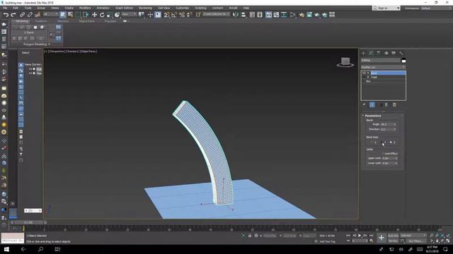Viewport: 453px width, 254px height.
Task: Toggle the 2D Snaps icon
Action: pos(166,15)
